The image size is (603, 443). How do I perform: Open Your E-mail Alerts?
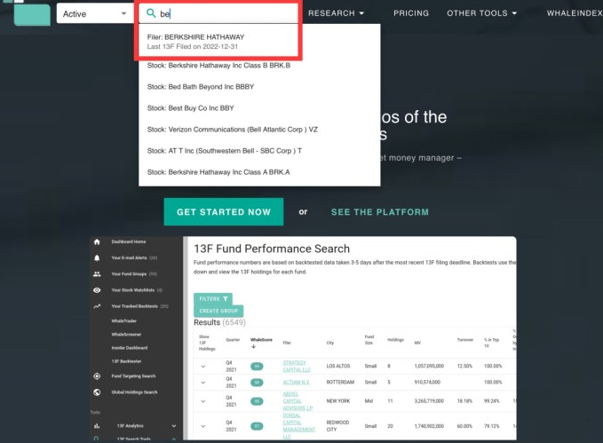tap(134, 258)
